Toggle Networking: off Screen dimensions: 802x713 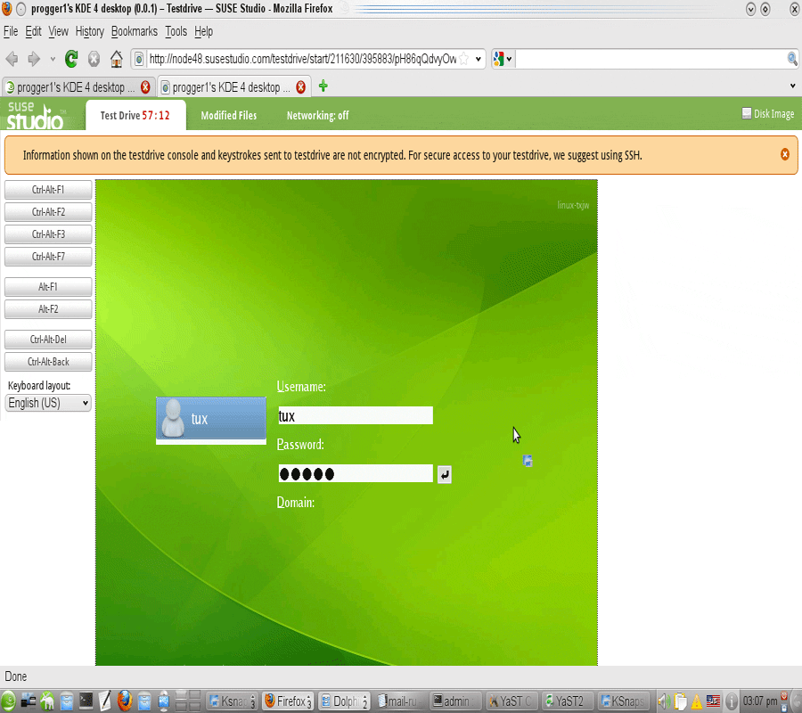point(317,116)
